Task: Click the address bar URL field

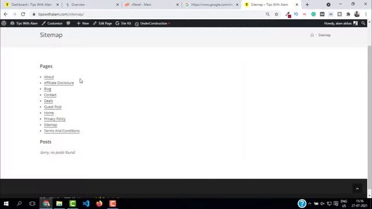Action: (147, 14)
